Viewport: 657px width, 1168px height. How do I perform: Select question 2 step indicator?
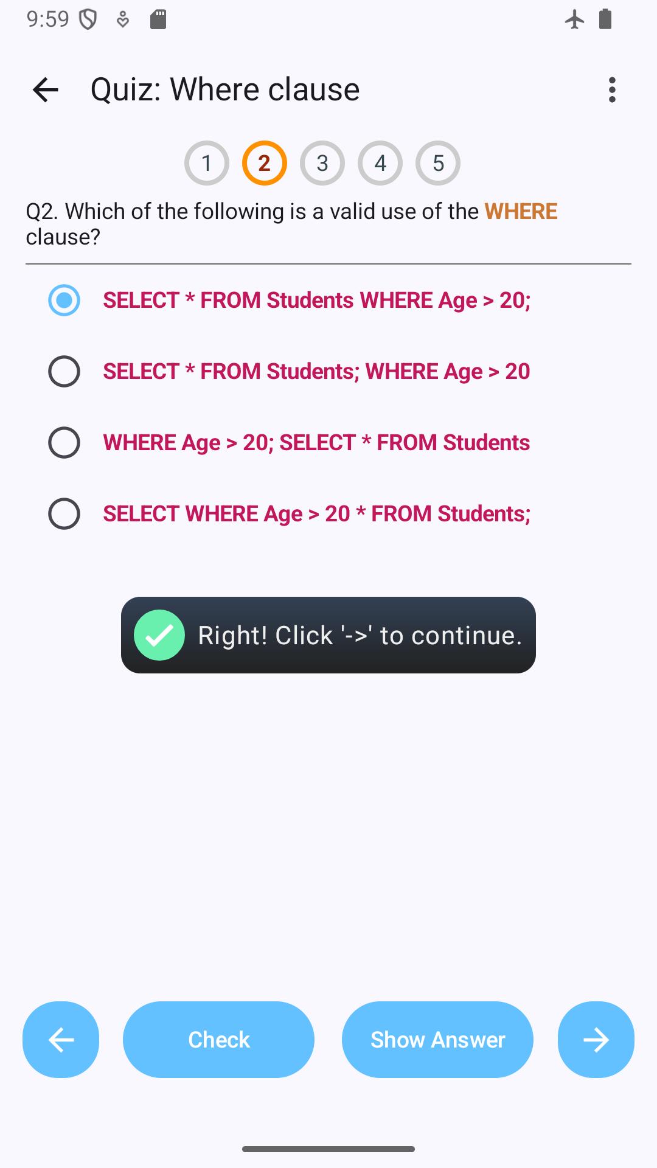265,163
